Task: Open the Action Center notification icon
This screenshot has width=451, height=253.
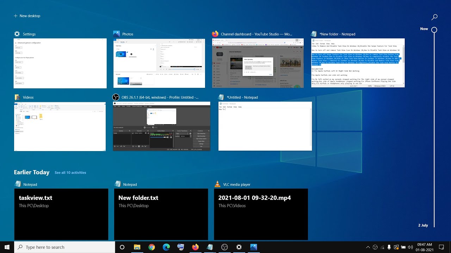Action: pyautogui.click(x=441, y=247)
